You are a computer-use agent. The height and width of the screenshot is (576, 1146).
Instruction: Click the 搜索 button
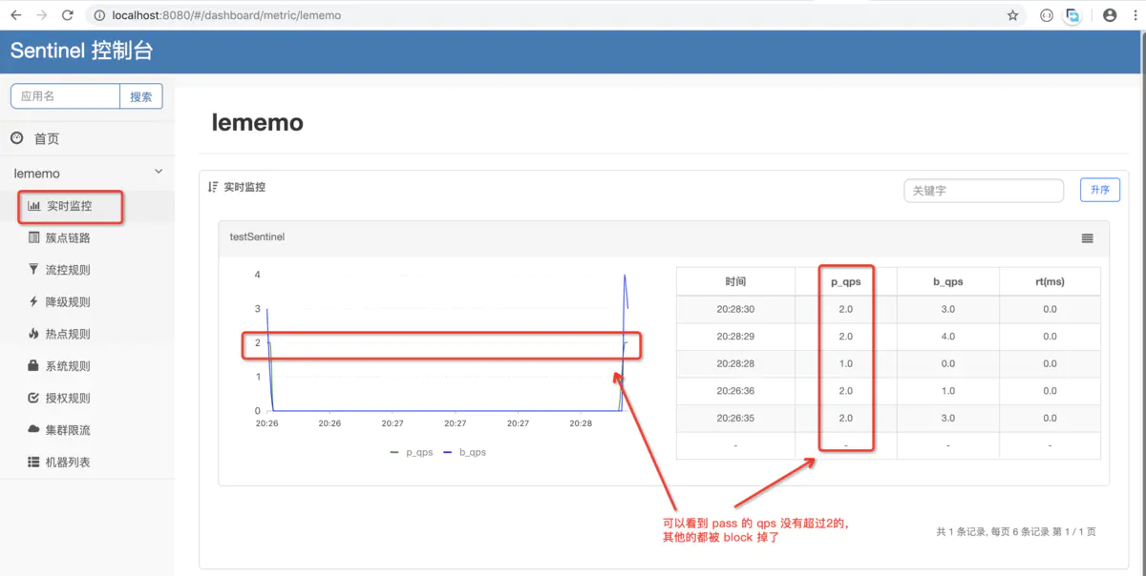tap(141, 96)
